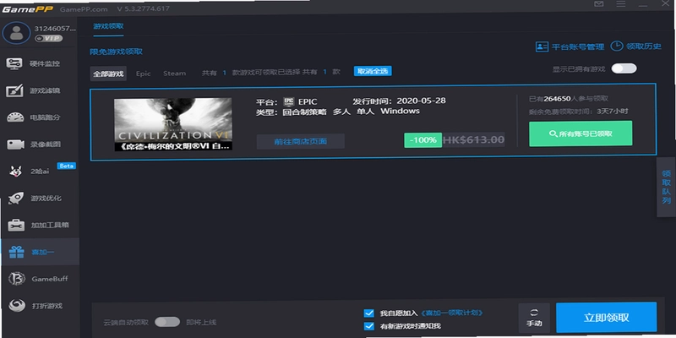The height and width of the screenshot is (338, 676).
Task: Open the 喜加一领取计划 link
Action: 451,313
